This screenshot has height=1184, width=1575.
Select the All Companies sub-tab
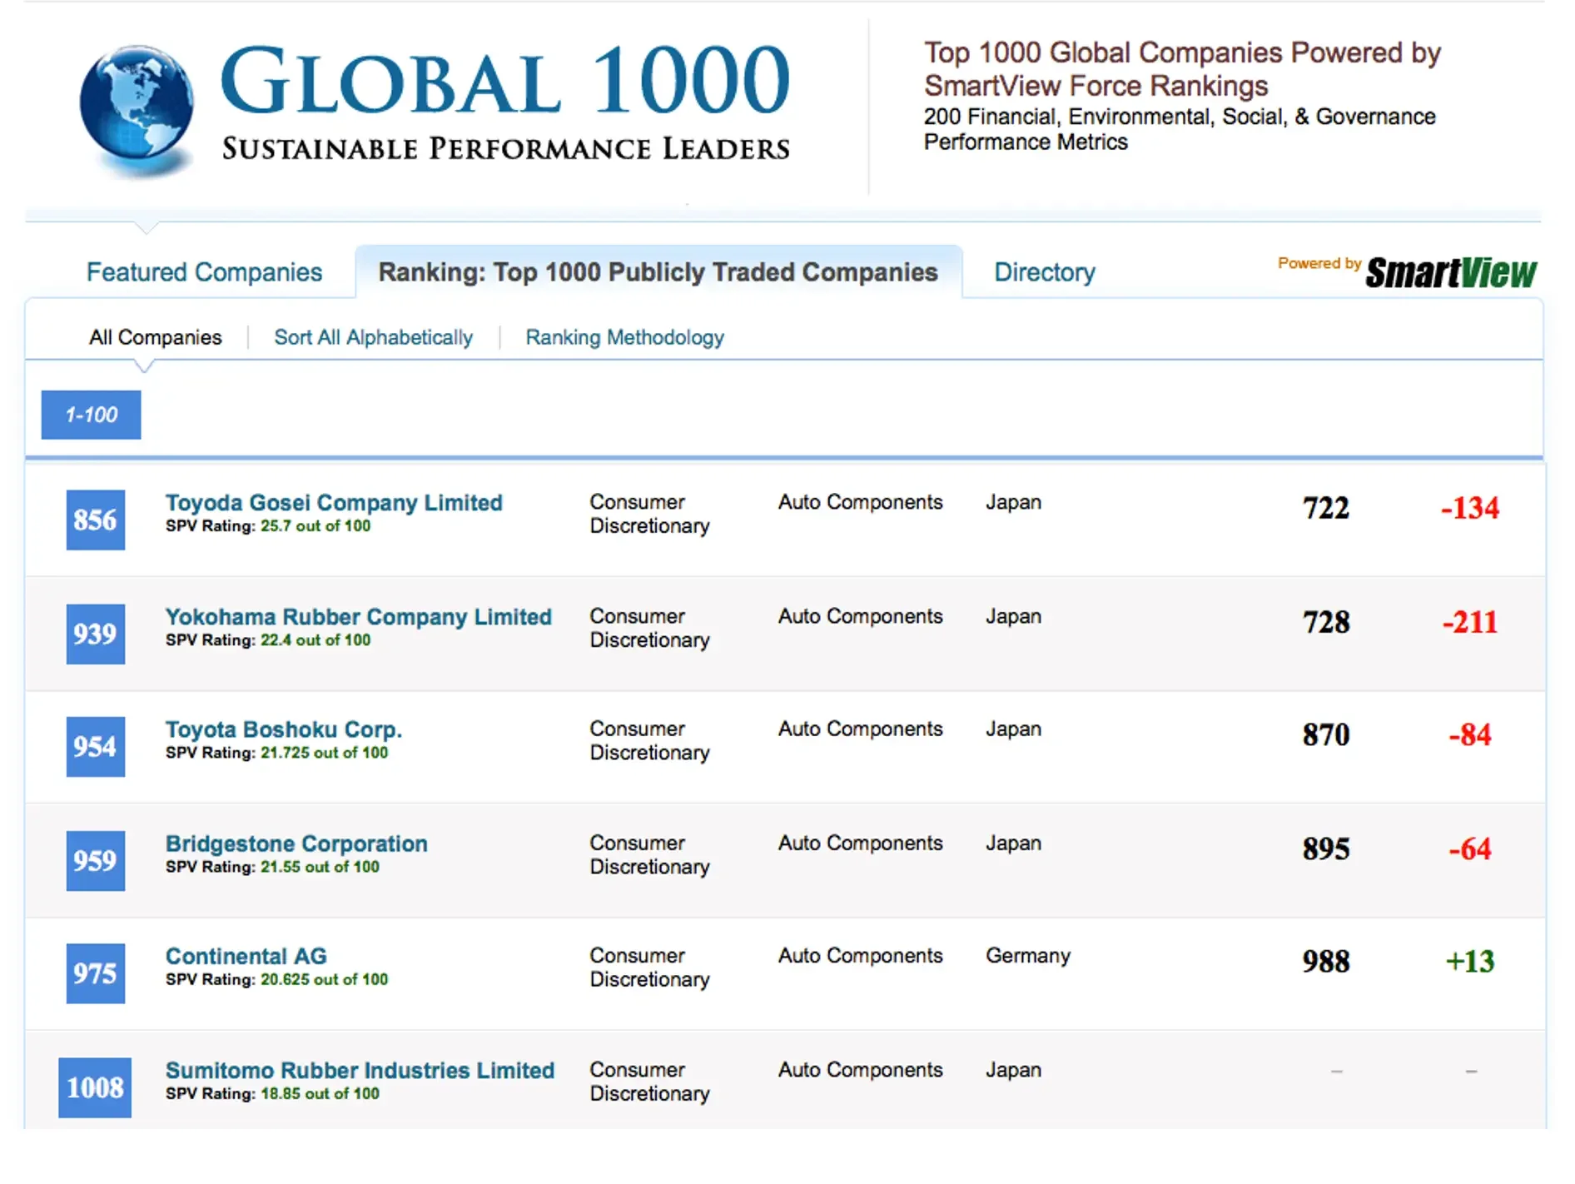156,337
